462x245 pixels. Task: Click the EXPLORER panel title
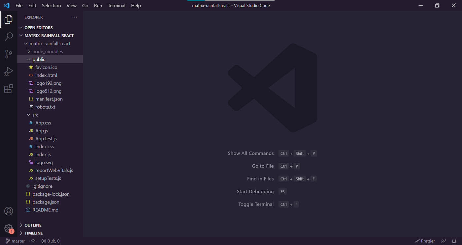[34, 17]
